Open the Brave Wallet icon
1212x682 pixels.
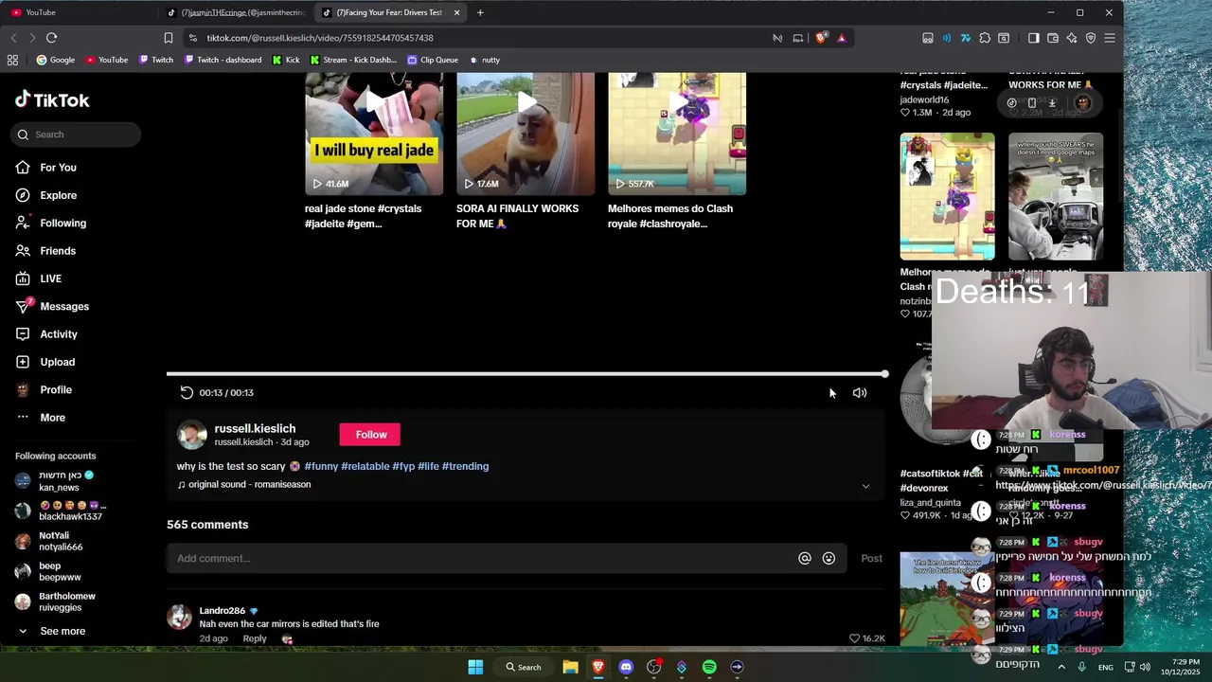1053,38
